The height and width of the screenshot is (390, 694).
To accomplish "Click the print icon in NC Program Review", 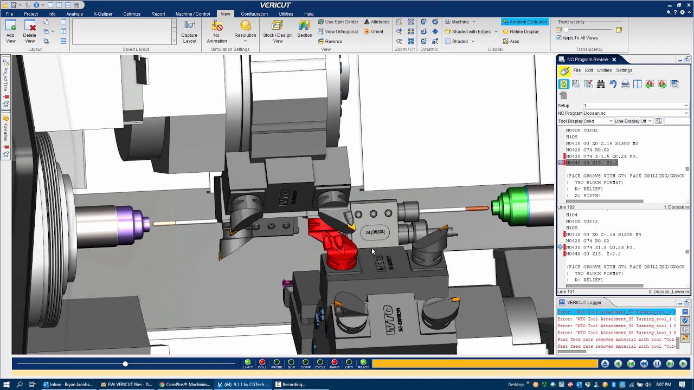I will pyautogui.click(x=625, y=84).
